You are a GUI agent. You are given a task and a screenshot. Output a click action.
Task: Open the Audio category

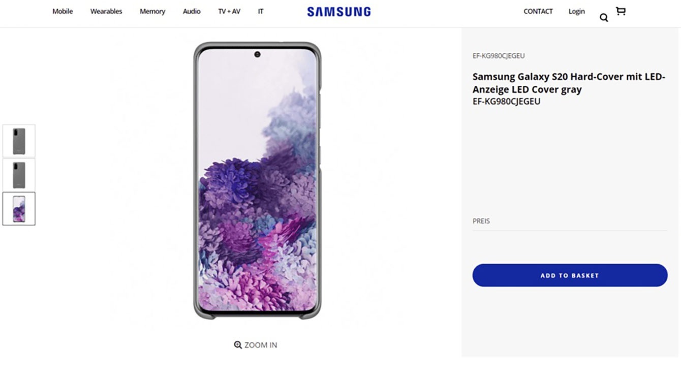click(x=192, y=11)
